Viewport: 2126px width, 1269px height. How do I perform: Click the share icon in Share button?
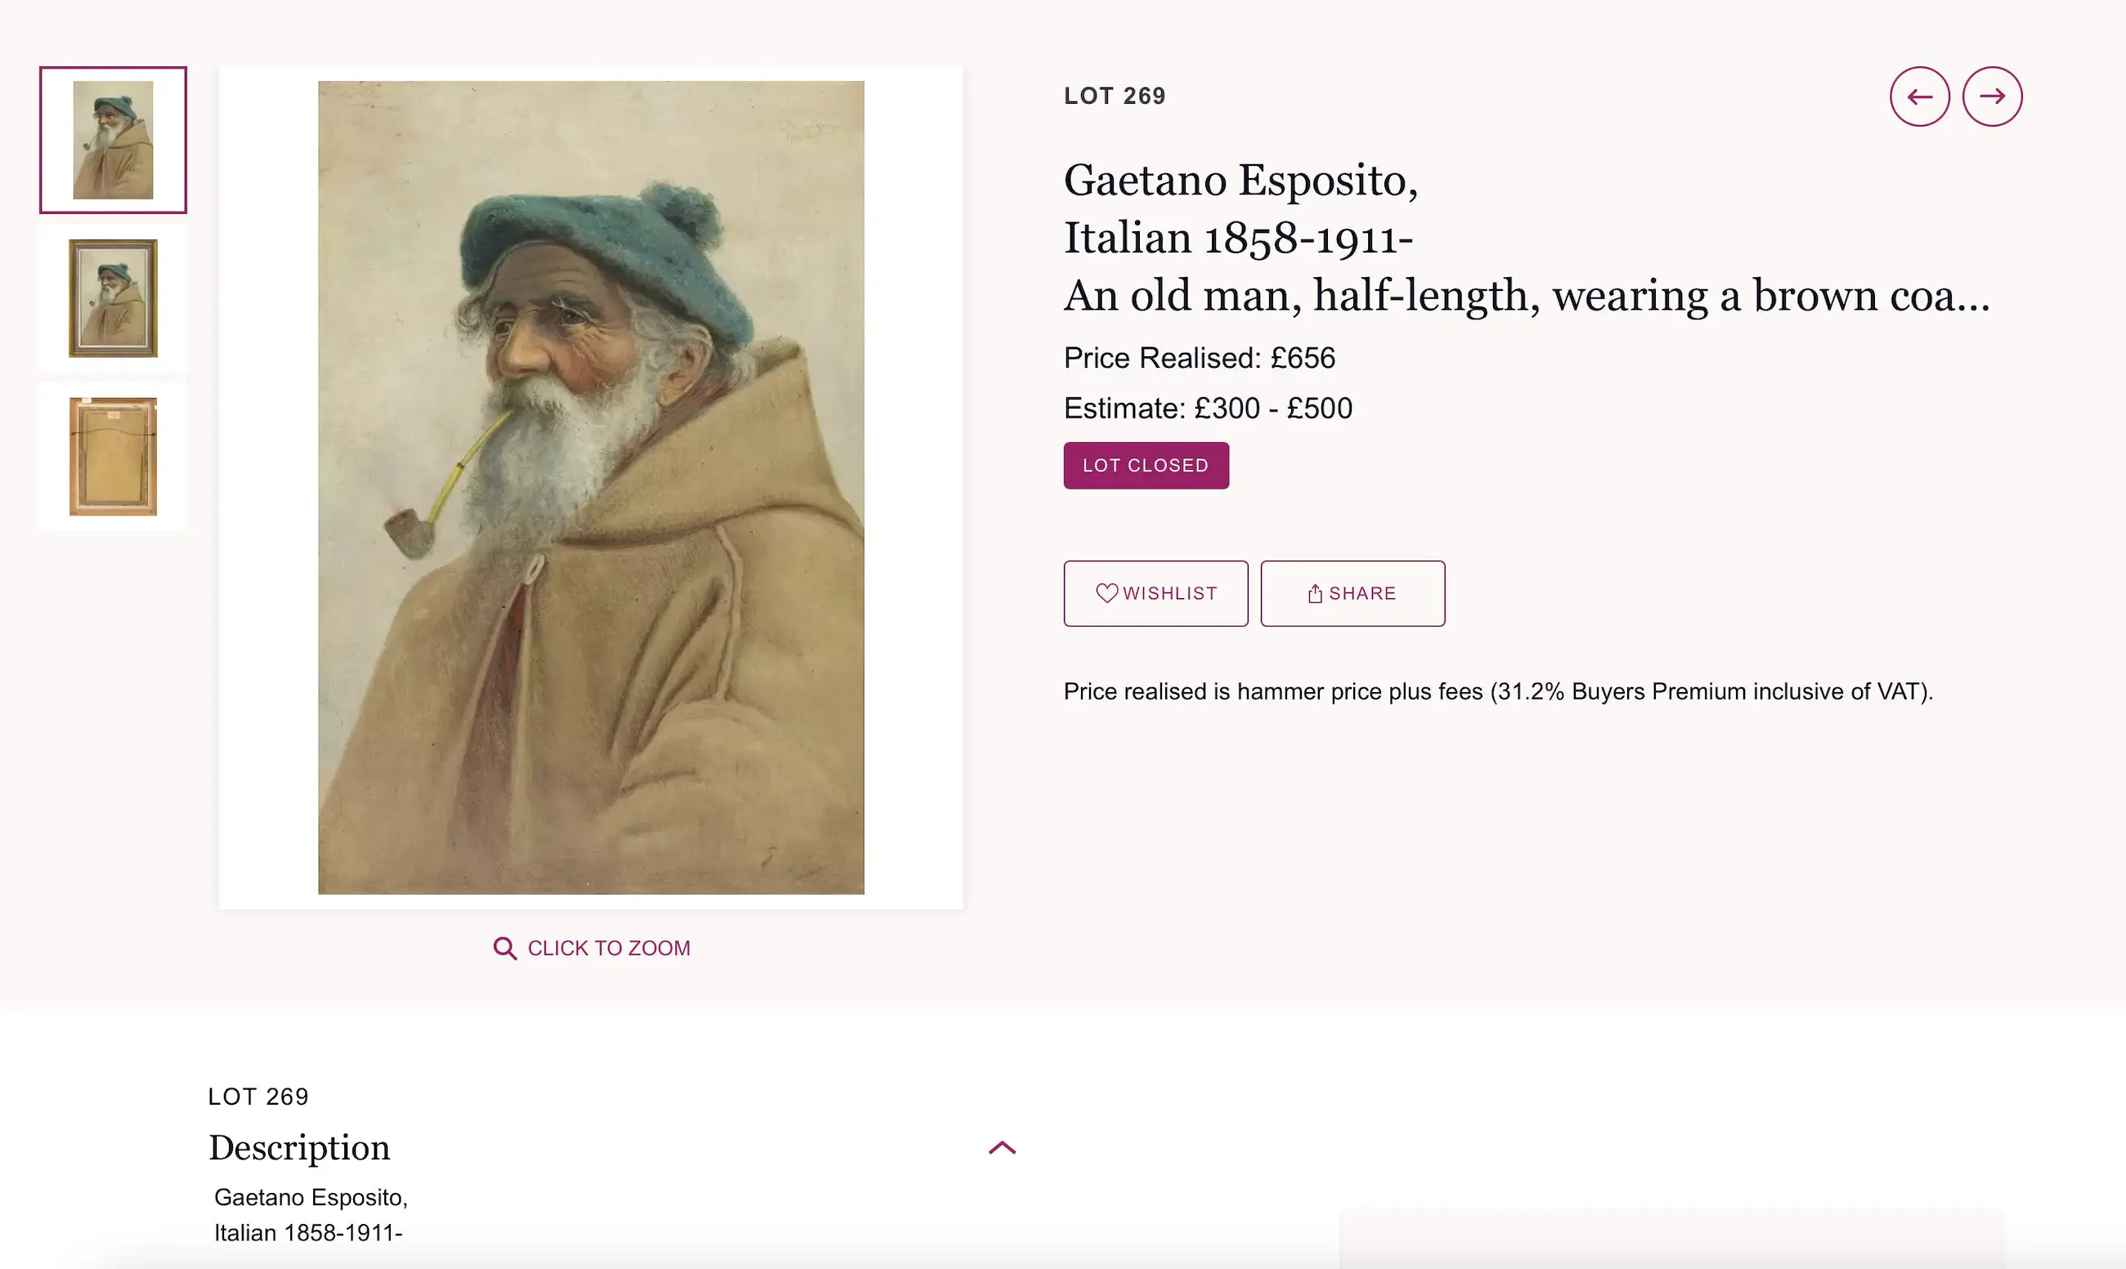1315,593
